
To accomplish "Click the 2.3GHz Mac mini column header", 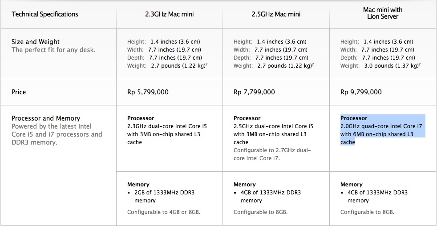I will 169,14.
